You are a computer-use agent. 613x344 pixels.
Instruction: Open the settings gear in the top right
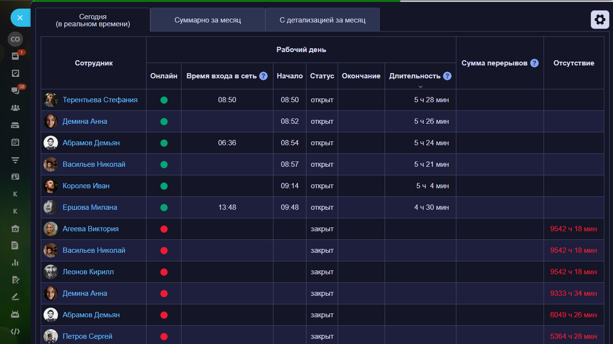click(x=600, y=20)
